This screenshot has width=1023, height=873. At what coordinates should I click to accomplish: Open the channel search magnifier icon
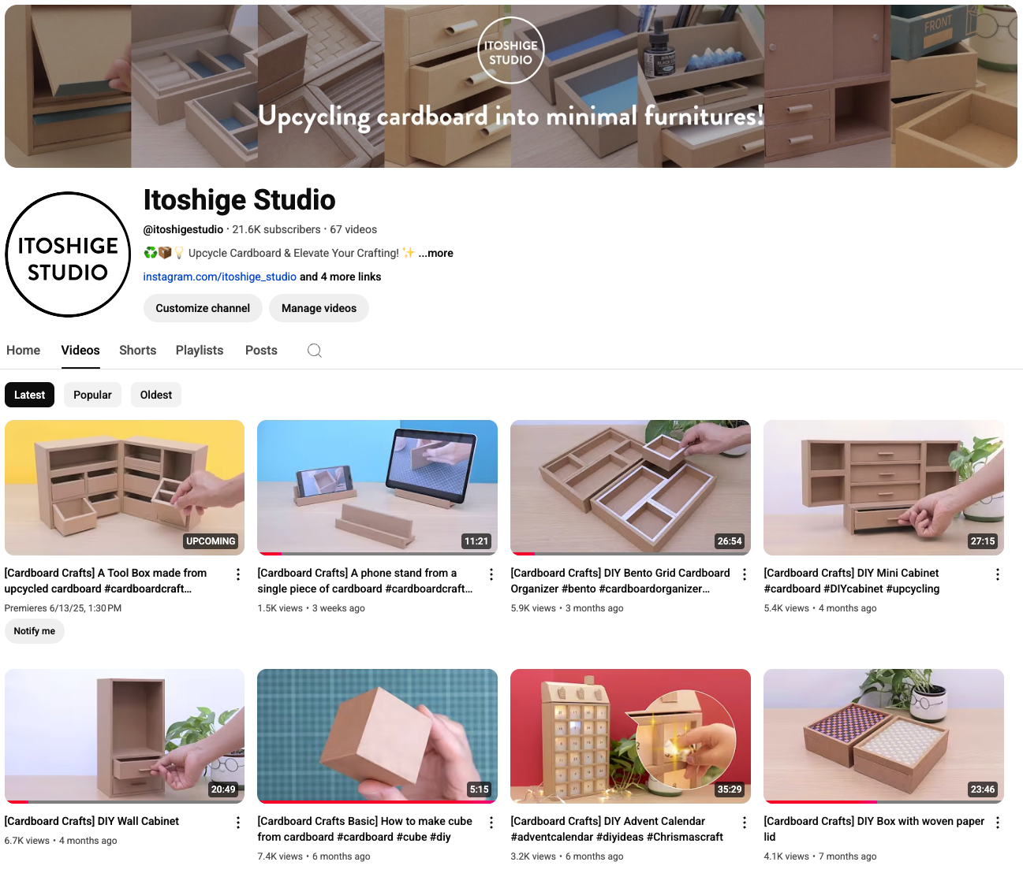click(315, 351)
